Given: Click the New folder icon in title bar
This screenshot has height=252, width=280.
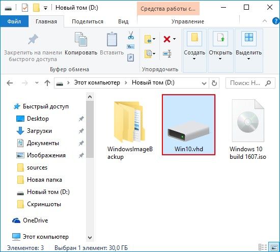Looking at the screenshot, I should (x=36, y=8).
